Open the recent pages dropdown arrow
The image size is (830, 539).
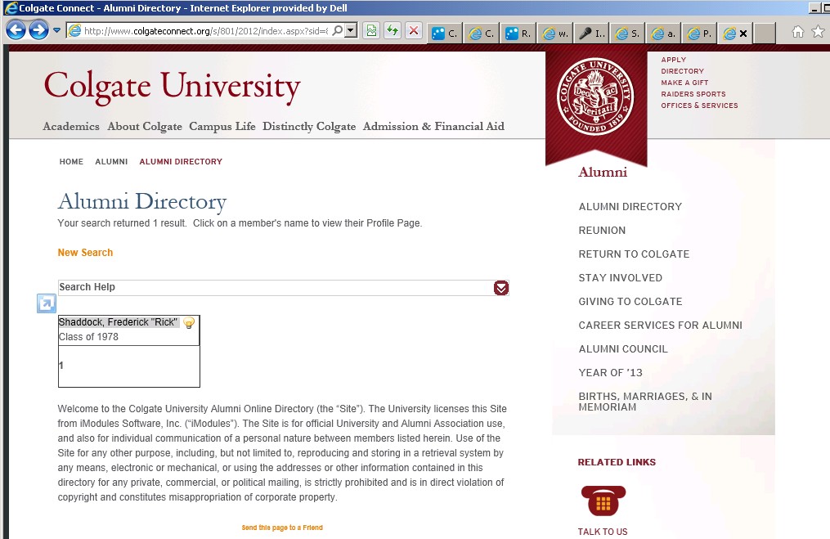click(x=56, y=30)
